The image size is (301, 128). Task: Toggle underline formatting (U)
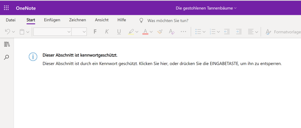pos(119,32)
